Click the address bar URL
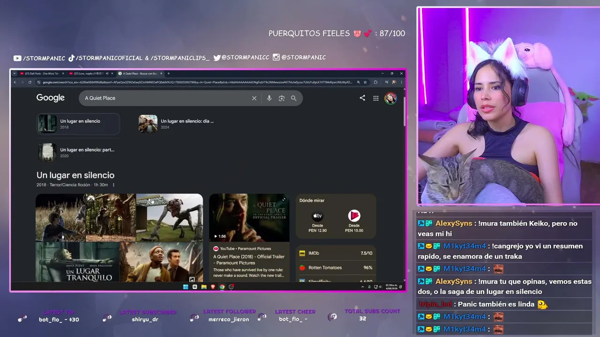This screenshot has width=600, height=337. 197,82
